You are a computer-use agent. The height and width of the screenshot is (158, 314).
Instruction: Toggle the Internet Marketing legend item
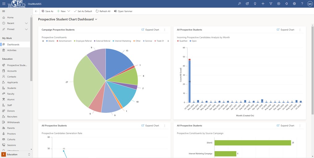(x=122, y=41)
